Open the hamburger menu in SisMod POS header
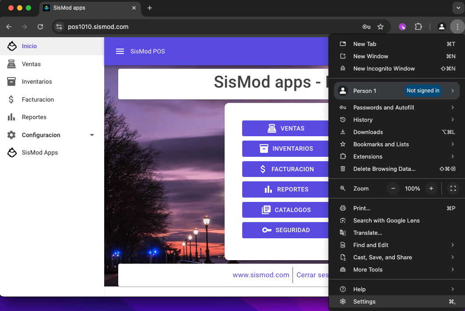465x311 pixels. [120, 51]
